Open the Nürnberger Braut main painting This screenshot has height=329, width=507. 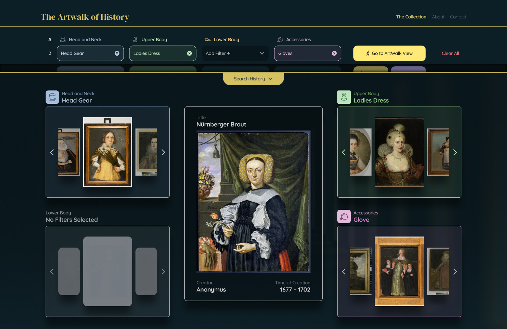coord(253,202)
